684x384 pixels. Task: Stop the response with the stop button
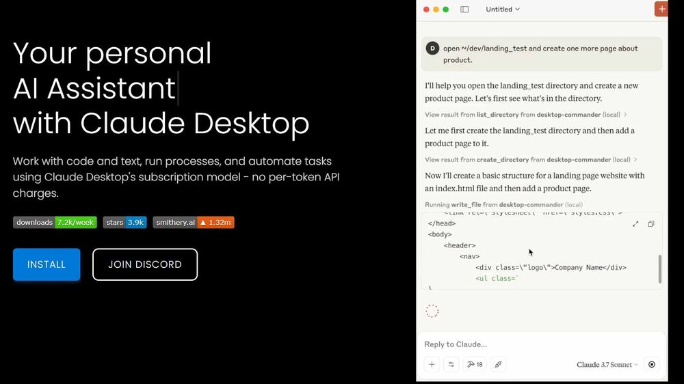[652, 364]
